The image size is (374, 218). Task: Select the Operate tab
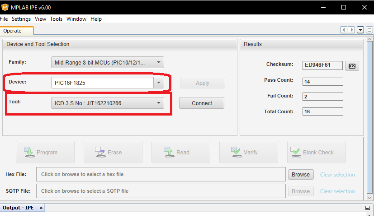17,31
